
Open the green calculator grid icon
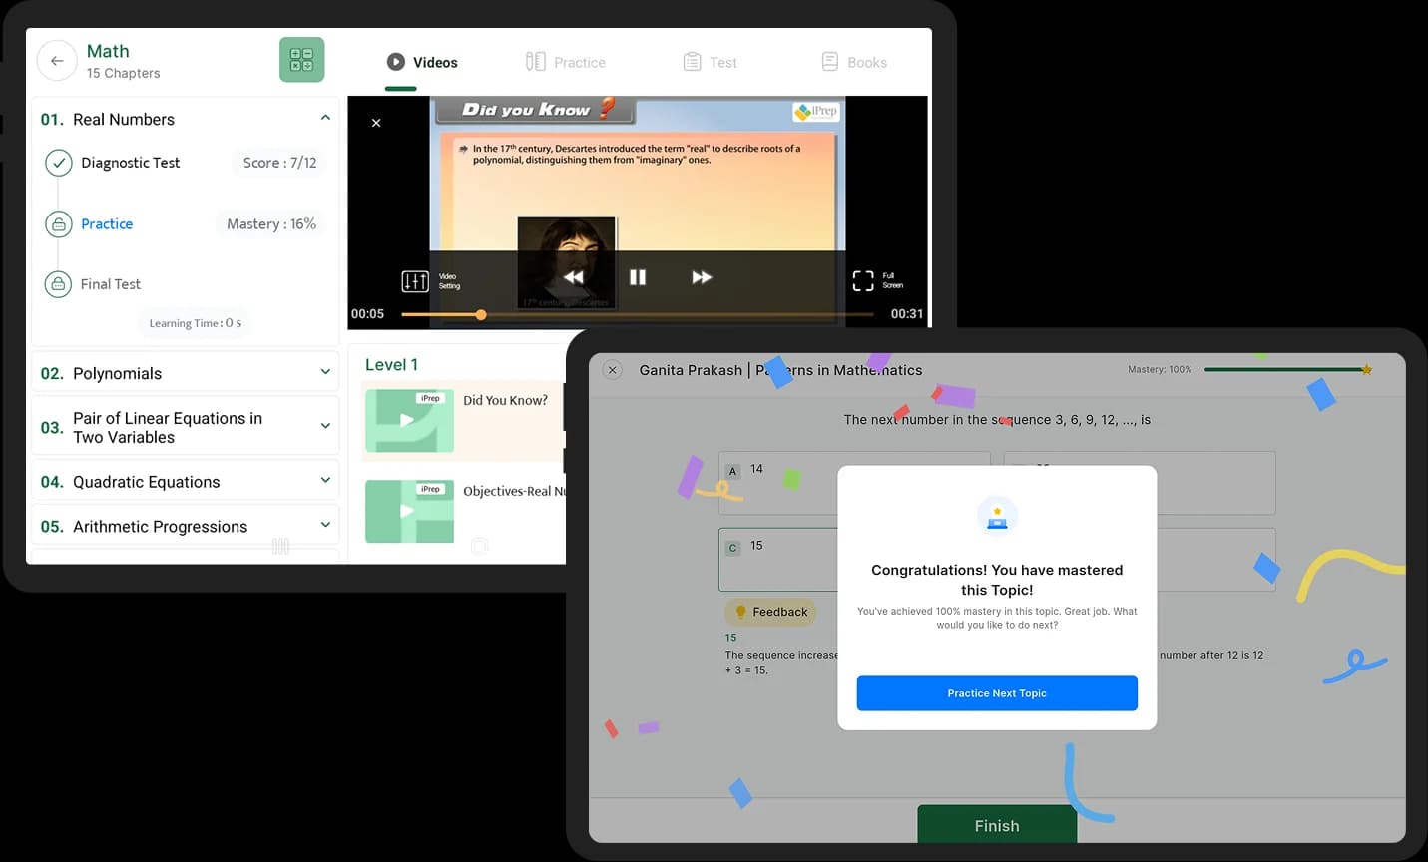click(x=301, y=60)
